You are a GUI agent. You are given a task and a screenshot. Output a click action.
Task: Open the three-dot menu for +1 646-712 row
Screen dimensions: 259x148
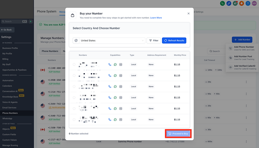(x=246, y=118)
